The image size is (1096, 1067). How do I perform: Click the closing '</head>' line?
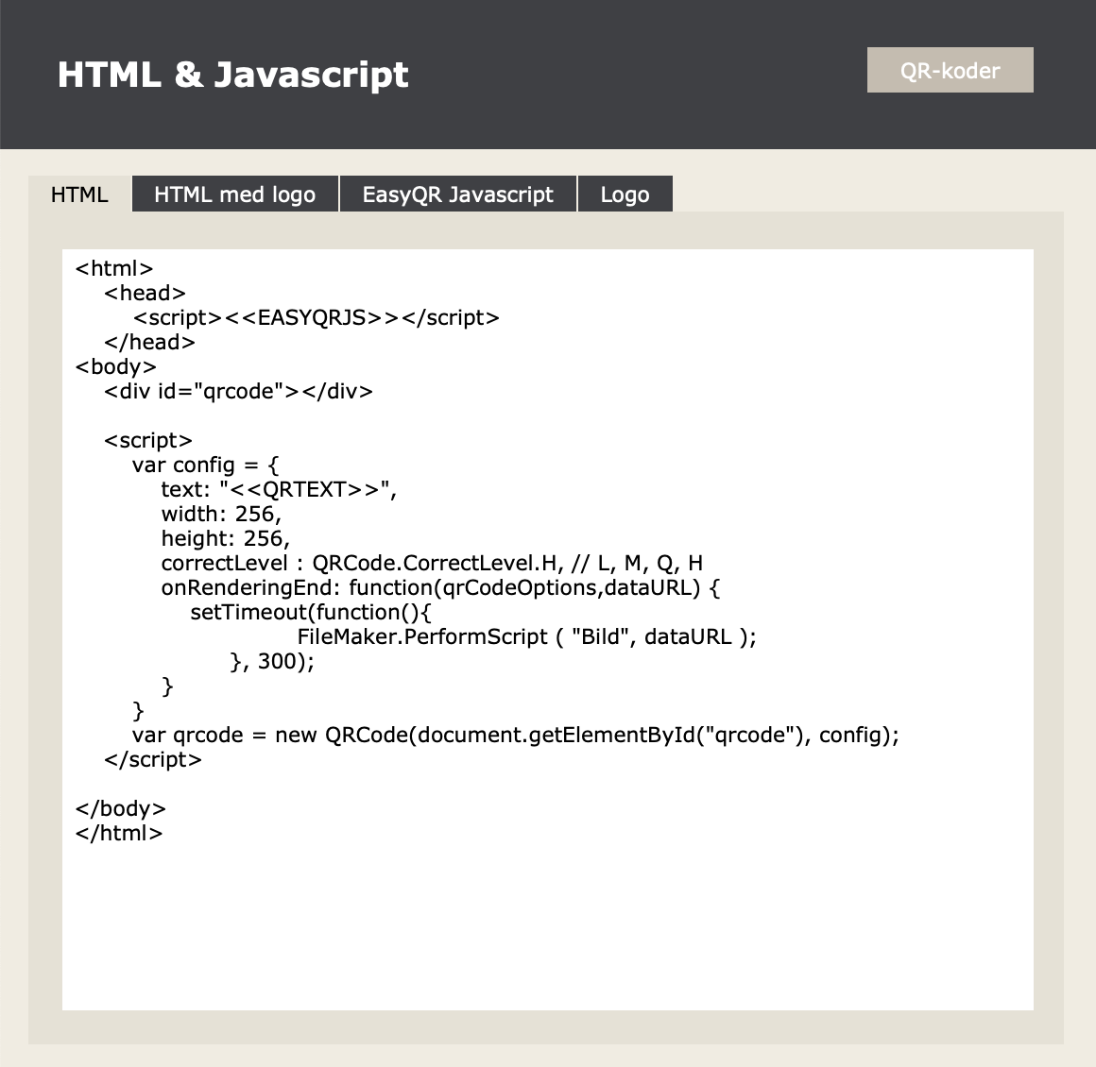click(149, 343)
